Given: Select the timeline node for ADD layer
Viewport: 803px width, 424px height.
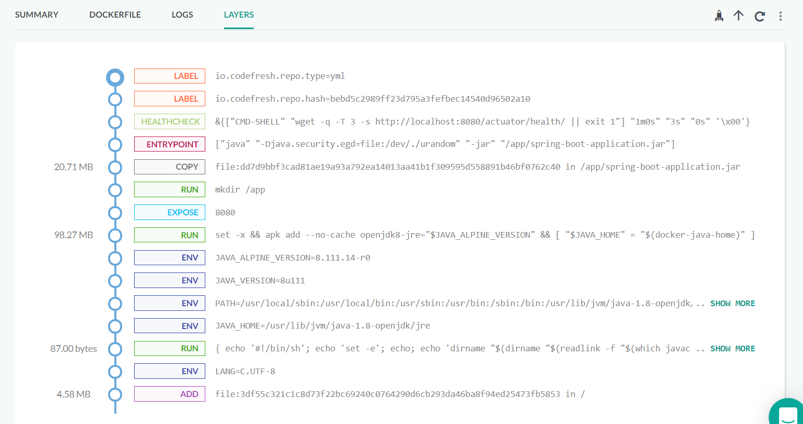Looking at the screenshot, I should (x=115, y=394).
